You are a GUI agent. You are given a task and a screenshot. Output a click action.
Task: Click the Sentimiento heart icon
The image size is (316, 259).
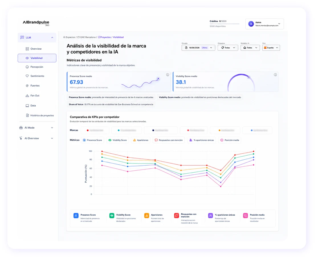coord(27,76)
